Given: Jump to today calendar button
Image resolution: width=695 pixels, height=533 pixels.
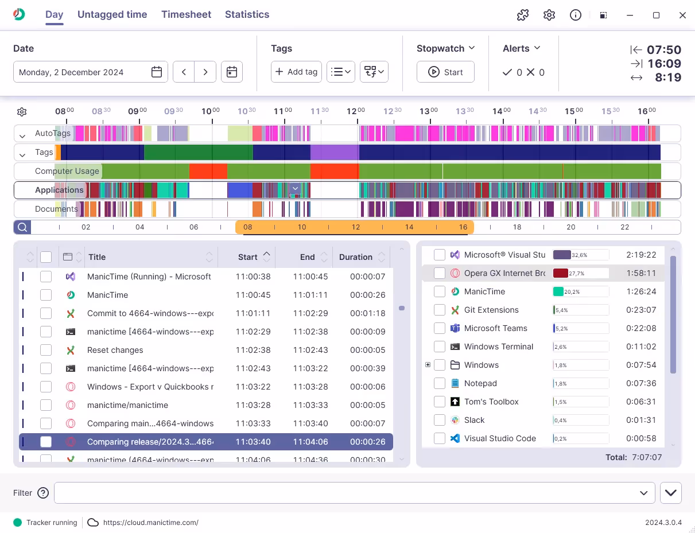Looking at the screenshot, I should (232, 72).
